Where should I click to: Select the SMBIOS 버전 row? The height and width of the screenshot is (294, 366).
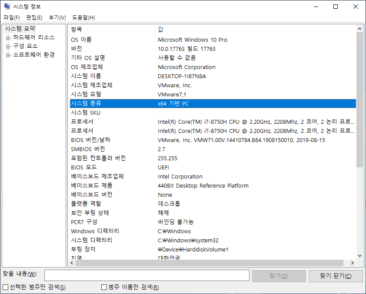[213, 149]
